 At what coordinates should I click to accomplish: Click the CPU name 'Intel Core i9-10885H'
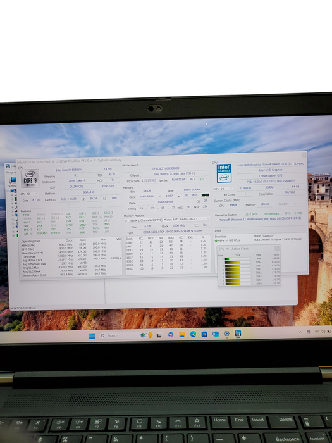(68, 170)
